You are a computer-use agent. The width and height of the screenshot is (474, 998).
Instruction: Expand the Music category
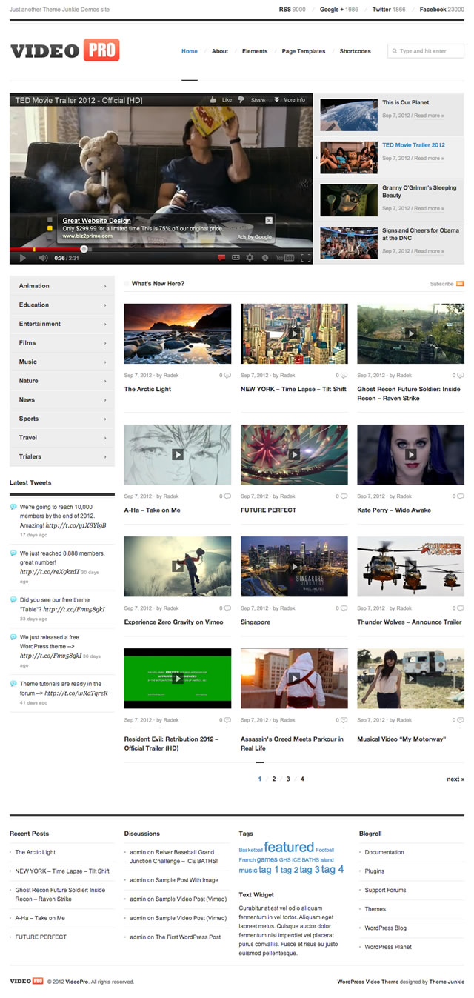click(x=62, y=362)
